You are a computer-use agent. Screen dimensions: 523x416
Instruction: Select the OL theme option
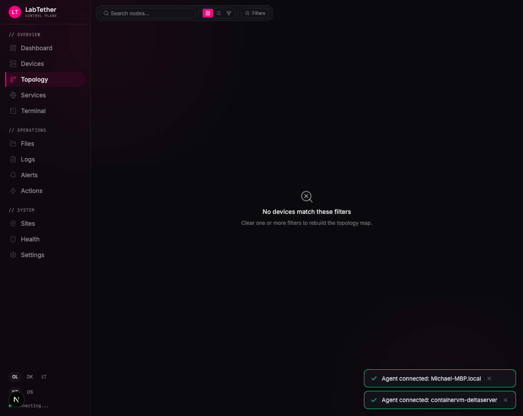[15, 377]
